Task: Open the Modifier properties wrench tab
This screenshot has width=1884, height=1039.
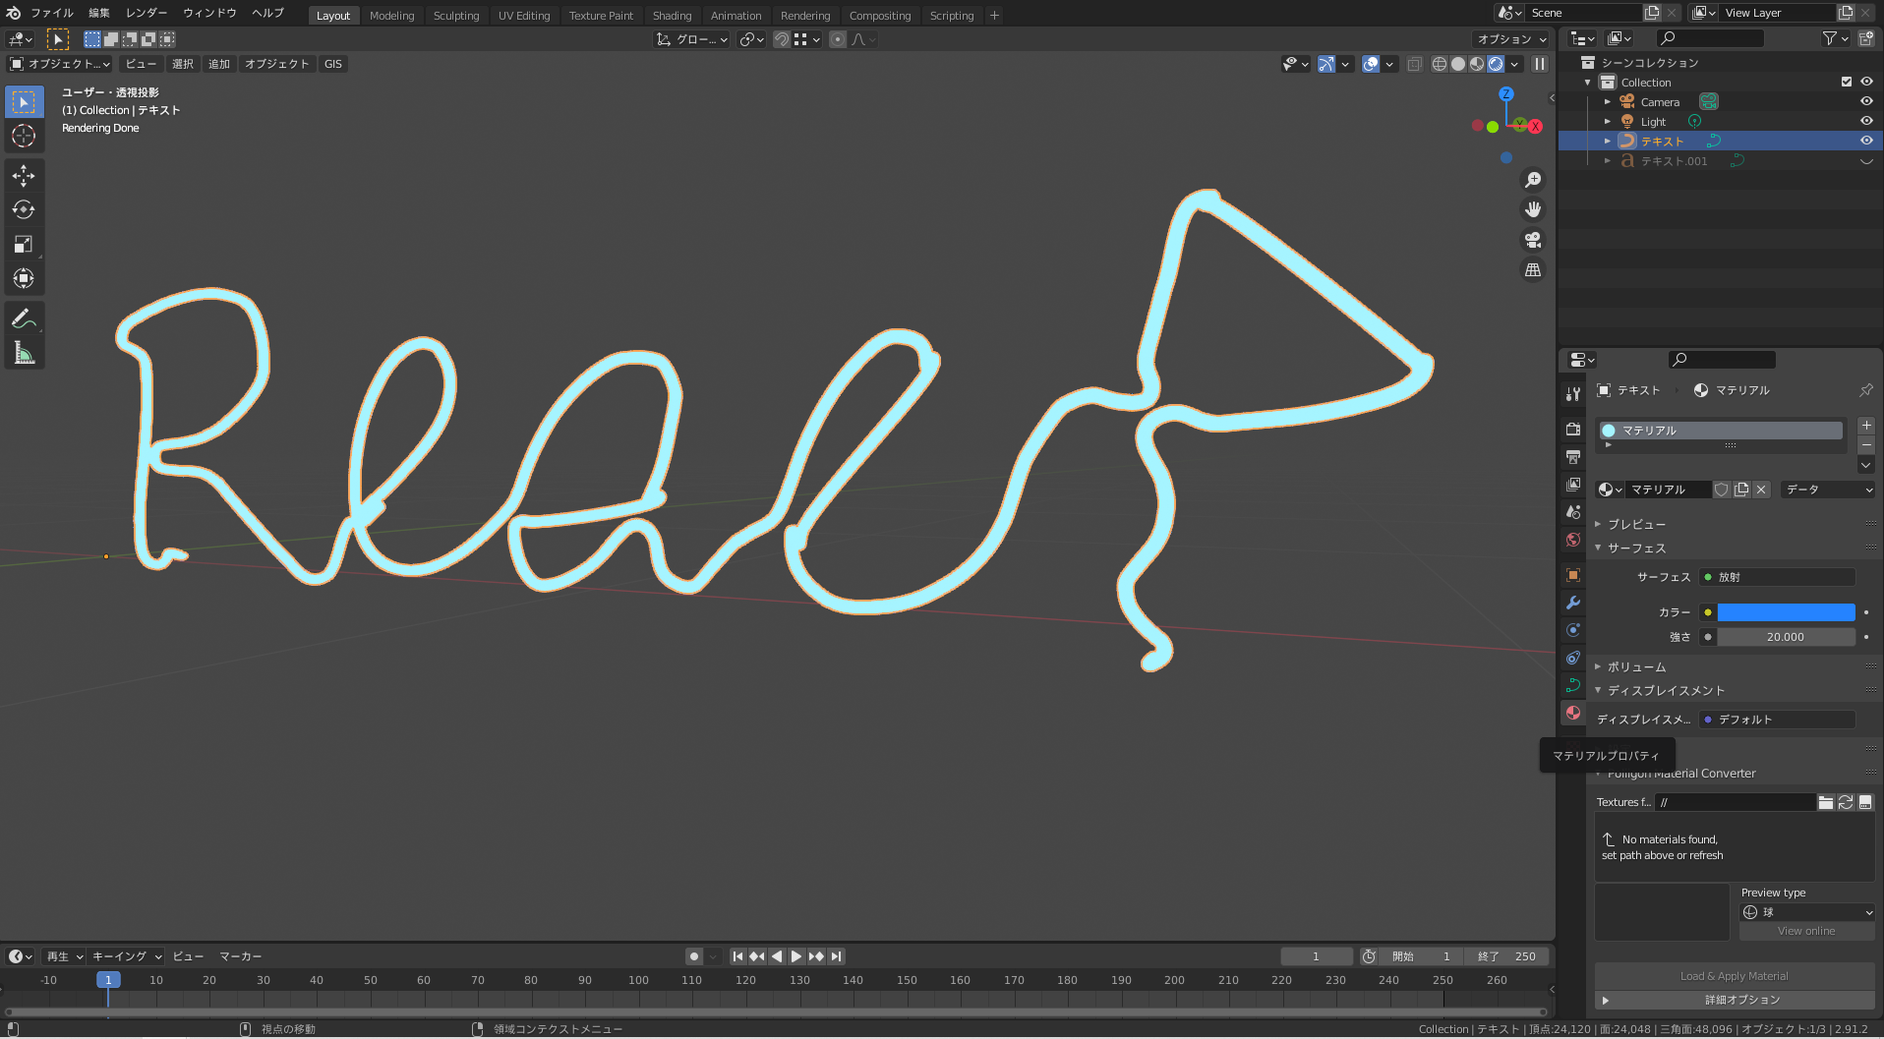Action: pos(1573,603)
